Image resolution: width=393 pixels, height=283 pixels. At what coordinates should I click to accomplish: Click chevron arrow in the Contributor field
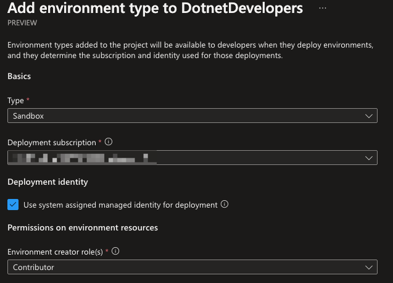369,267
